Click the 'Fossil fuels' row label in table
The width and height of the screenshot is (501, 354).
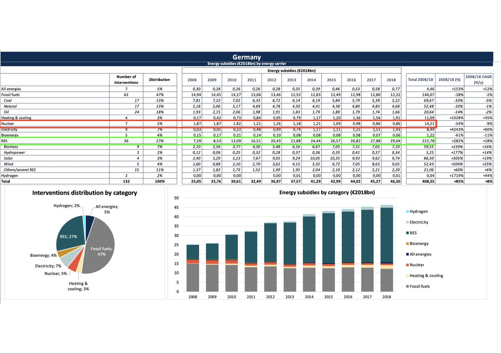pyautogui.click(x=10, y=95)
